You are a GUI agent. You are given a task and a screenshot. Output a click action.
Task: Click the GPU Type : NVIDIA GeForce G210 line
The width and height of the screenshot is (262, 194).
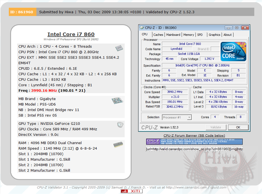[x=49, y=124]
